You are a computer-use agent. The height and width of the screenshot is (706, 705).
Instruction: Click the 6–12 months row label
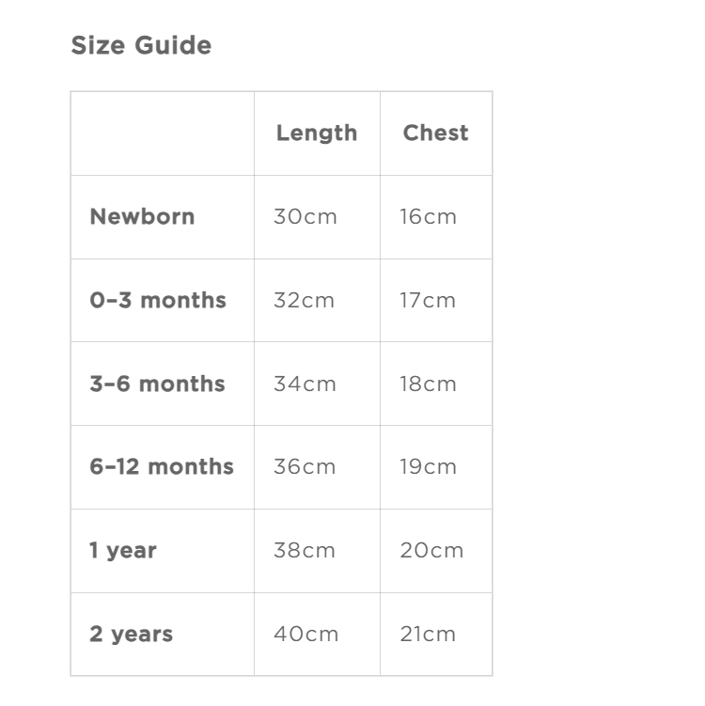click(x=162, y=466)
